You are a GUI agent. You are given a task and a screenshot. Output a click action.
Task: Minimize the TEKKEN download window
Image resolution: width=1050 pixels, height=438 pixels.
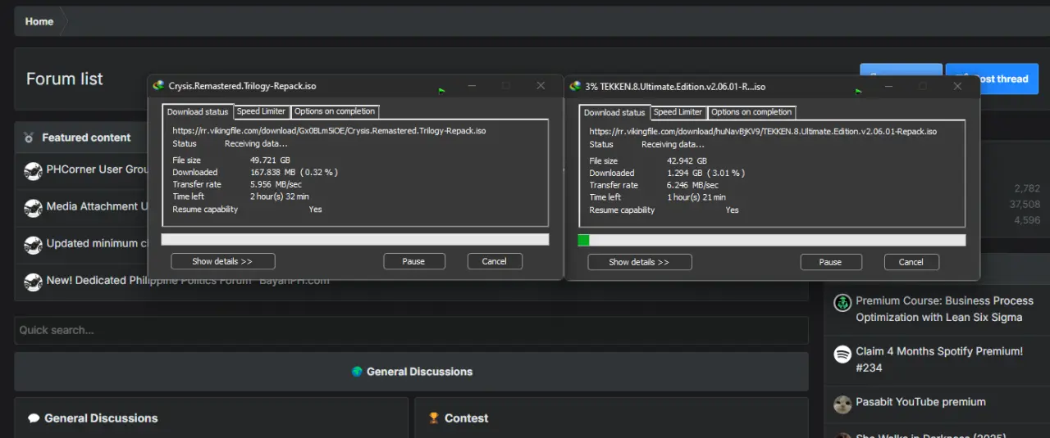(888, 86)
